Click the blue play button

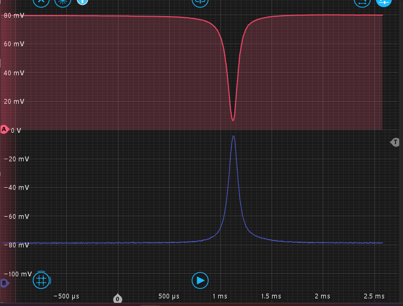(x=200, y=280)
